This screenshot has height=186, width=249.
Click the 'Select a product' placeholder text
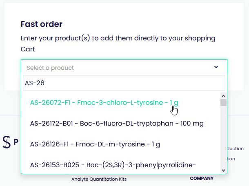50,68
